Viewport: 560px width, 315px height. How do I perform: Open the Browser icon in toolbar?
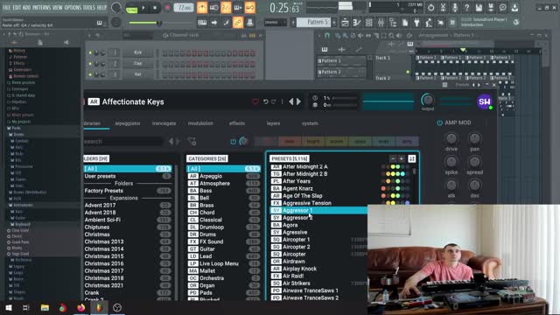[393, 23]
